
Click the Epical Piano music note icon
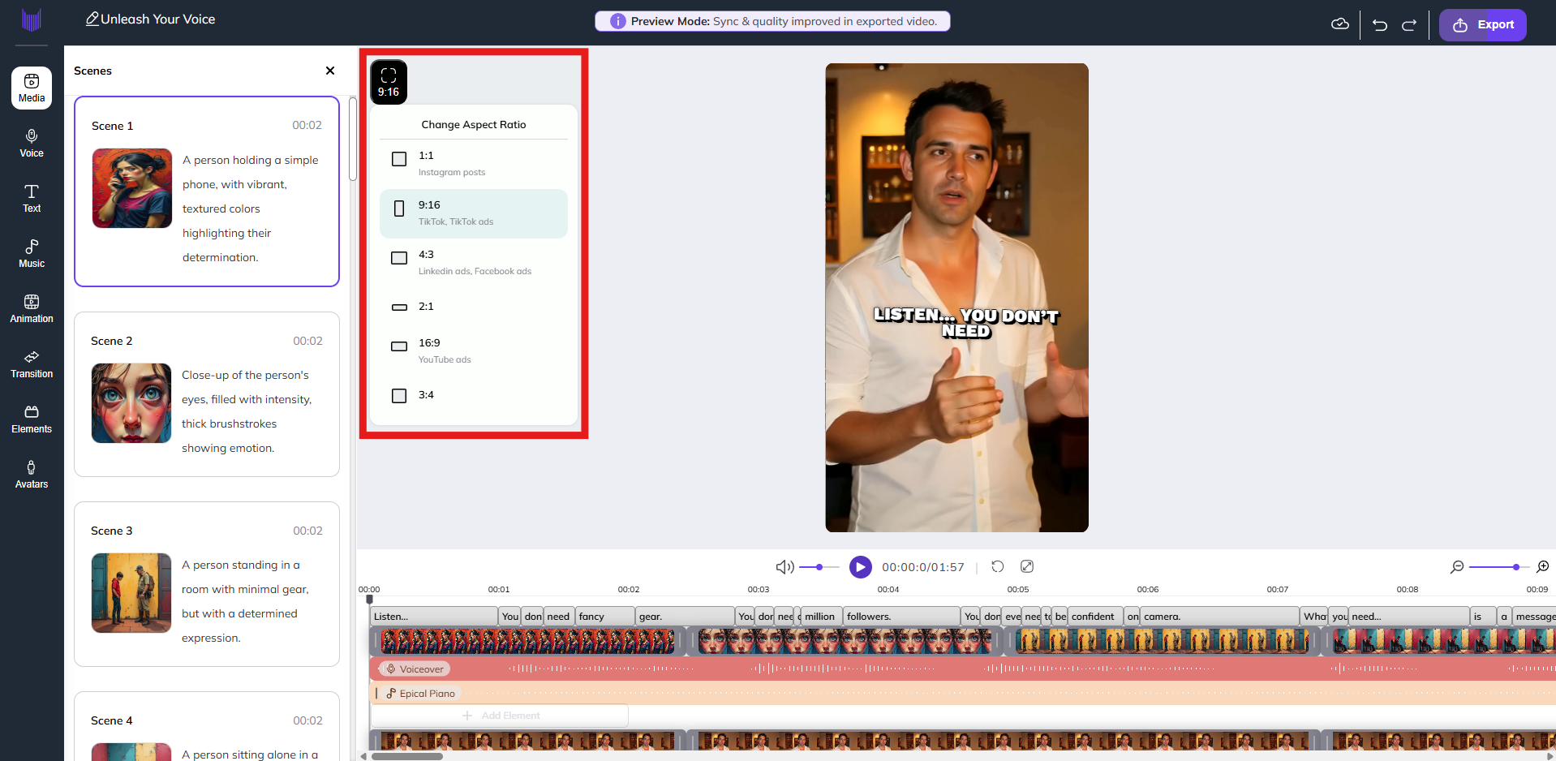(x=391, y=694)
